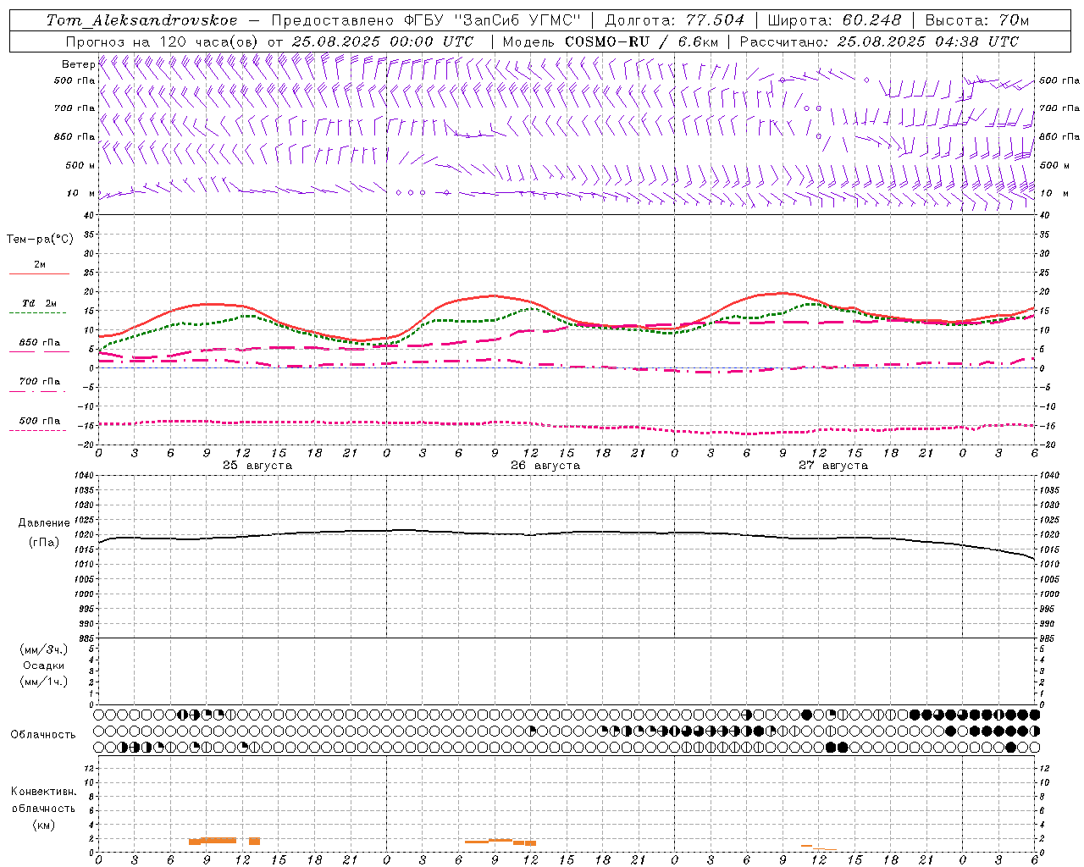Select the 'Широта: 60.248' header text

(x=834, y=20)
